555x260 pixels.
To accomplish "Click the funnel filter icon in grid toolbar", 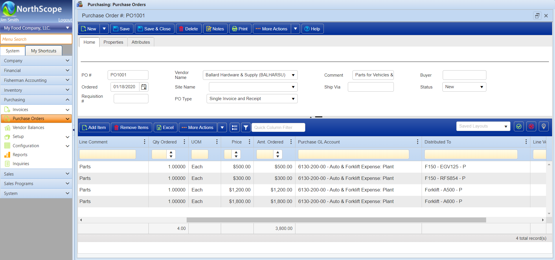I will [x=246, y=128].
